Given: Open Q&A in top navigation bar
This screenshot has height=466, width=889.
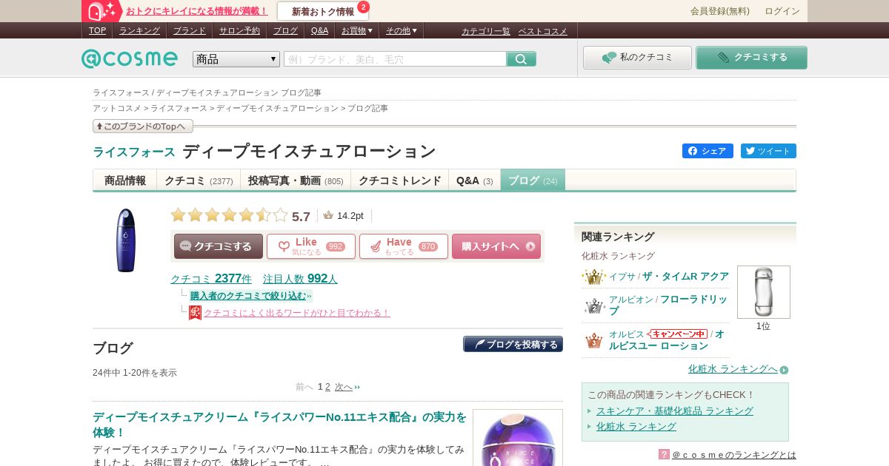Looking at the screenshot, I should point(319,30).
